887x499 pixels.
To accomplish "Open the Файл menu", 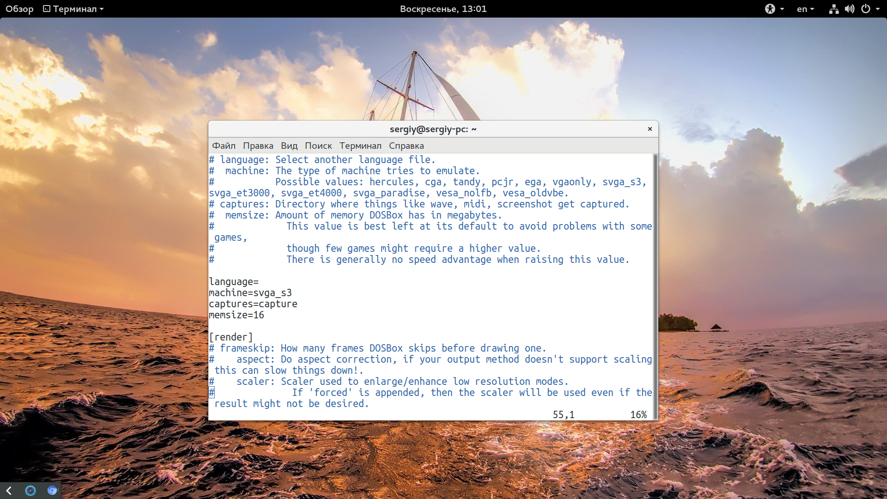I will coord(224,146).
